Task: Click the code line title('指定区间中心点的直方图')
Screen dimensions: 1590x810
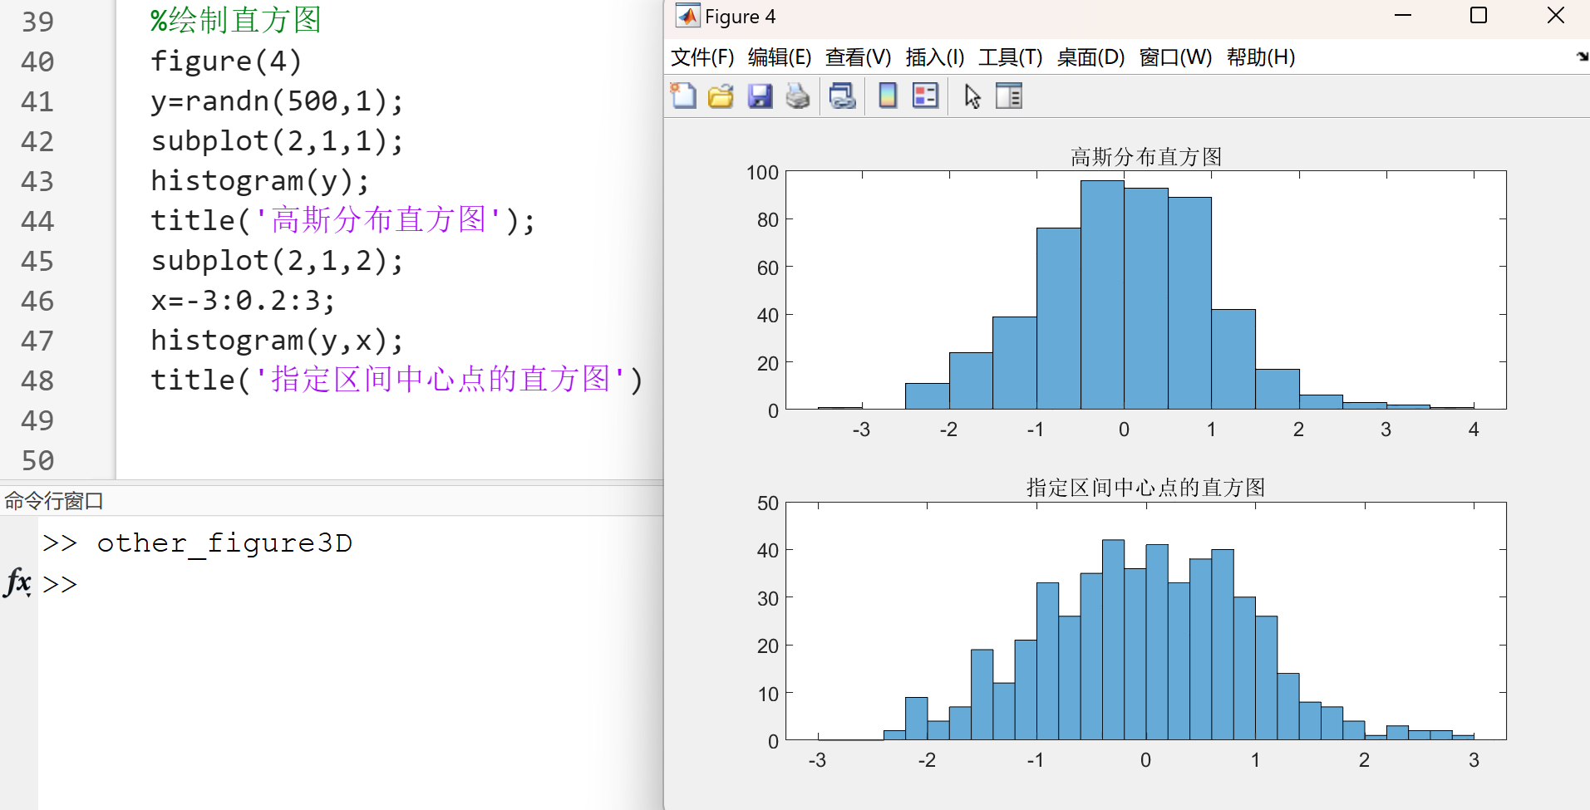Action: pos(397,380)
